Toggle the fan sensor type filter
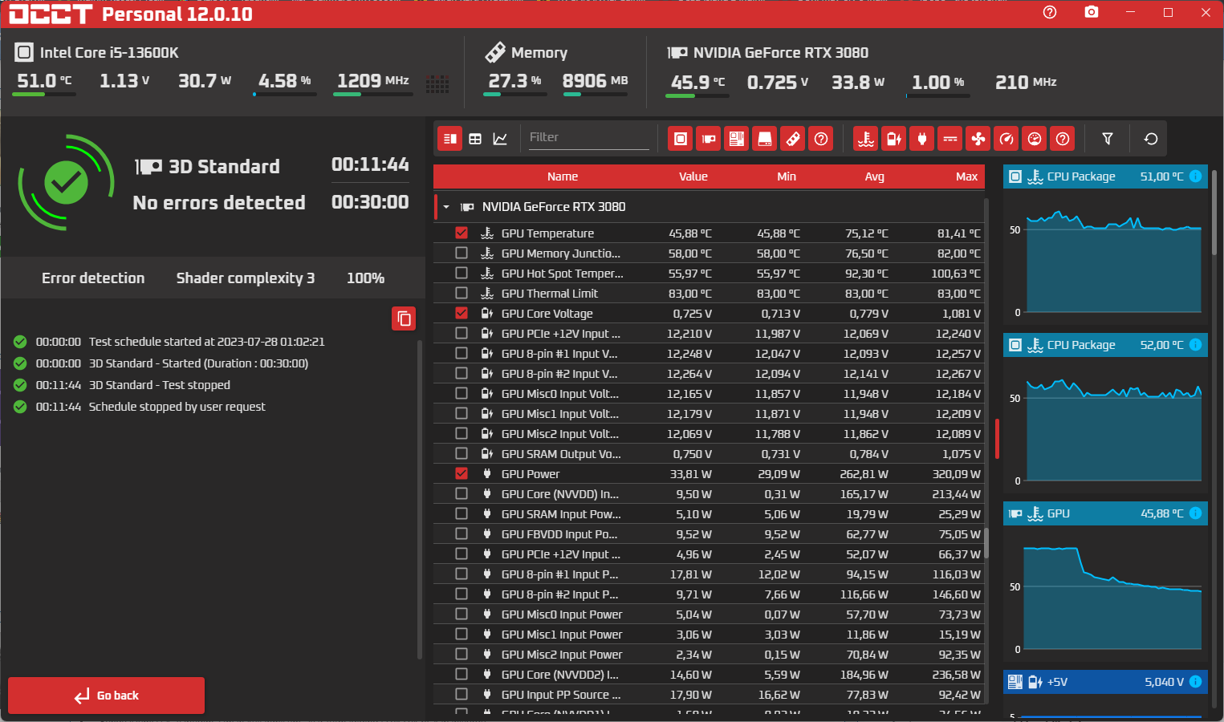The width and height of the screenshot is (1224, 722). click(x=978, y=139)
